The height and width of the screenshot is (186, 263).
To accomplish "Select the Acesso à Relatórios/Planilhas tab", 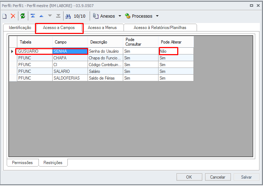I will coord(160,28).
